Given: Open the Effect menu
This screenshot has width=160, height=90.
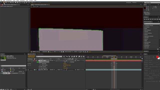Looking at the screenshot, I should point(18,0).
